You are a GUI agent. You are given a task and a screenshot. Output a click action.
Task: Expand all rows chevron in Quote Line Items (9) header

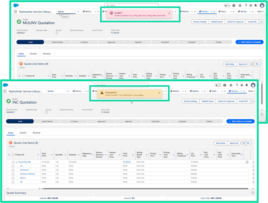click(19, 76)
